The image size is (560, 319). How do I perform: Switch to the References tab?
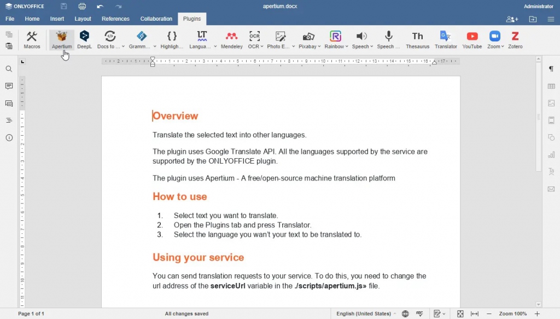(115, 18)
